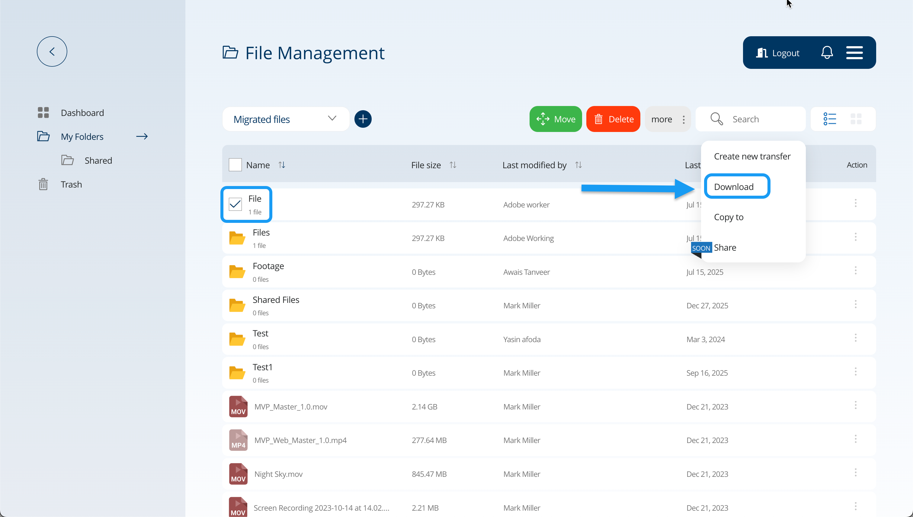Sort by File size column
This screenshot has width=913, height=517.
tap(453, 165)
